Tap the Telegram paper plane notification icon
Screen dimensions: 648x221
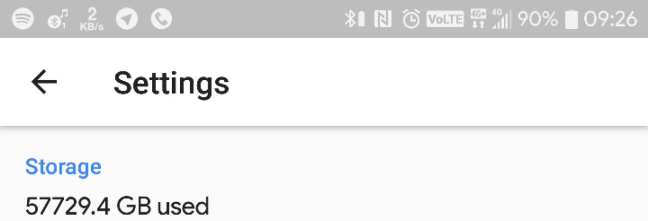pos(127,20)
